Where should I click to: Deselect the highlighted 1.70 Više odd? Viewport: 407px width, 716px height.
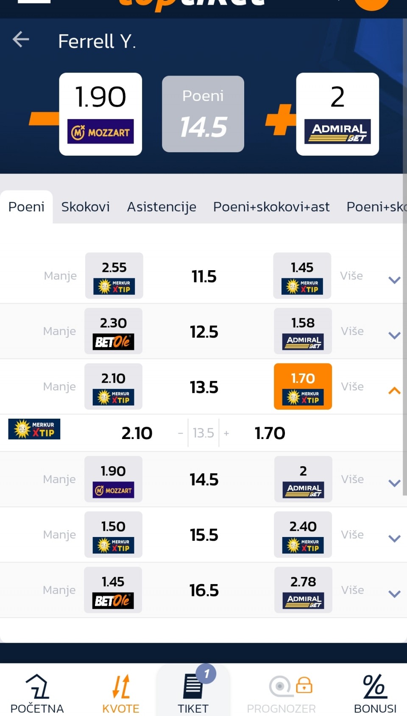[303, 386]
